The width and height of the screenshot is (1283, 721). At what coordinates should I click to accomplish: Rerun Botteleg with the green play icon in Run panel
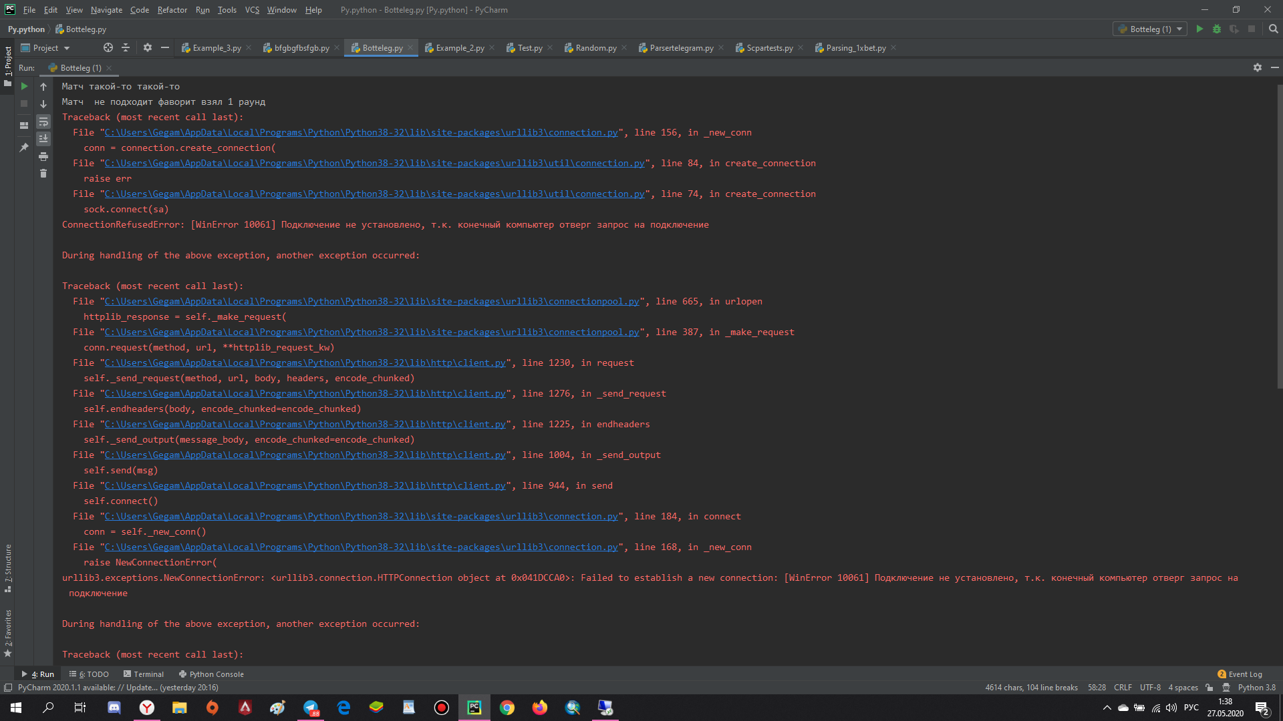click(x=24, y=87)
